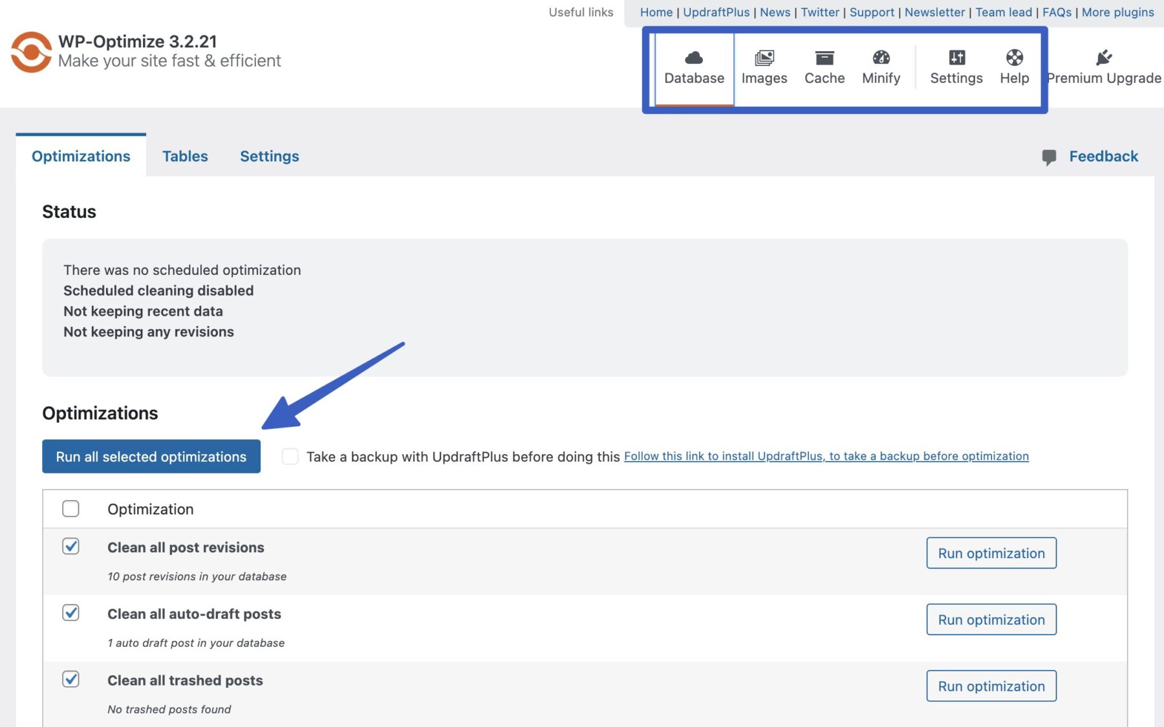Click the Help lifesaver icon
The height and width of the screenshot is (727, 1164).
(x=1013, y=58)
